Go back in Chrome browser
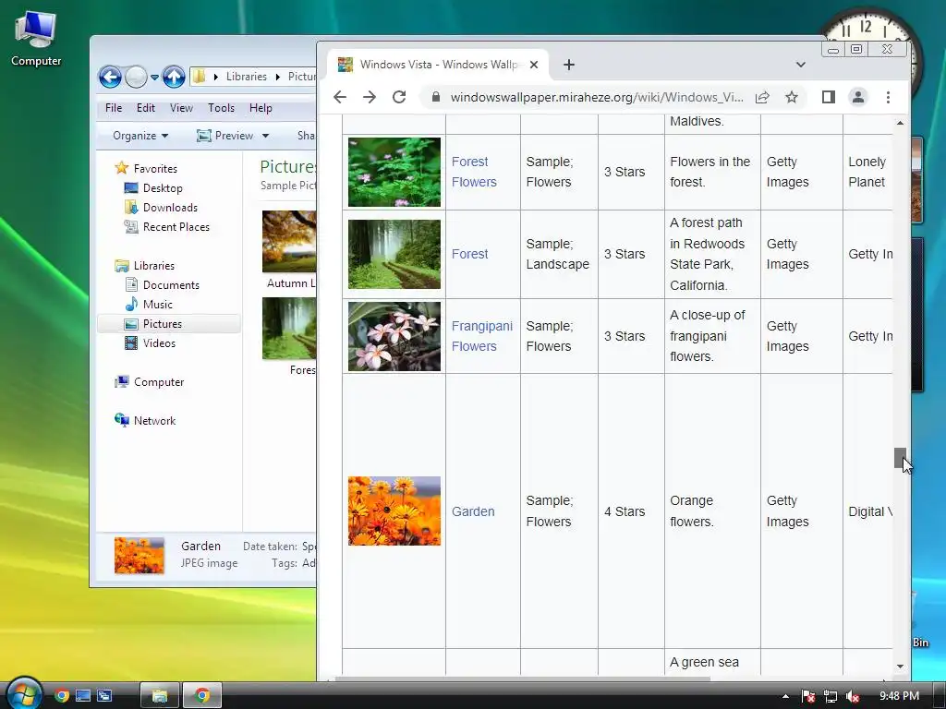The height and width of the screenshot is (709, 946). coord(340,97)
